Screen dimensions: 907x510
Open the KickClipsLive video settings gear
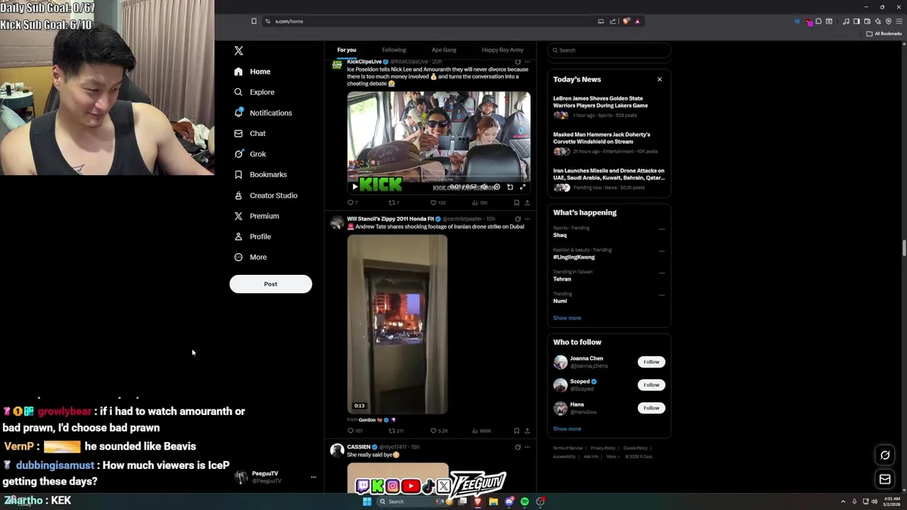[x=497, y=187]
